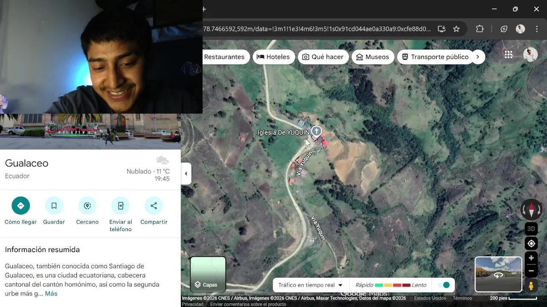Share the place with Compartir
The image size is (547, 307).
point(154,206)
